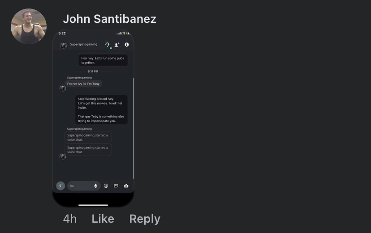Tap the Superspinogaming avatar in chat header
This screenshot has width=371, height=233.
[64, 45]
